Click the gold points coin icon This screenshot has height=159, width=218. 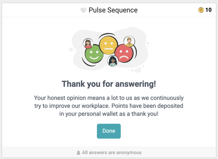click(201, 10)
